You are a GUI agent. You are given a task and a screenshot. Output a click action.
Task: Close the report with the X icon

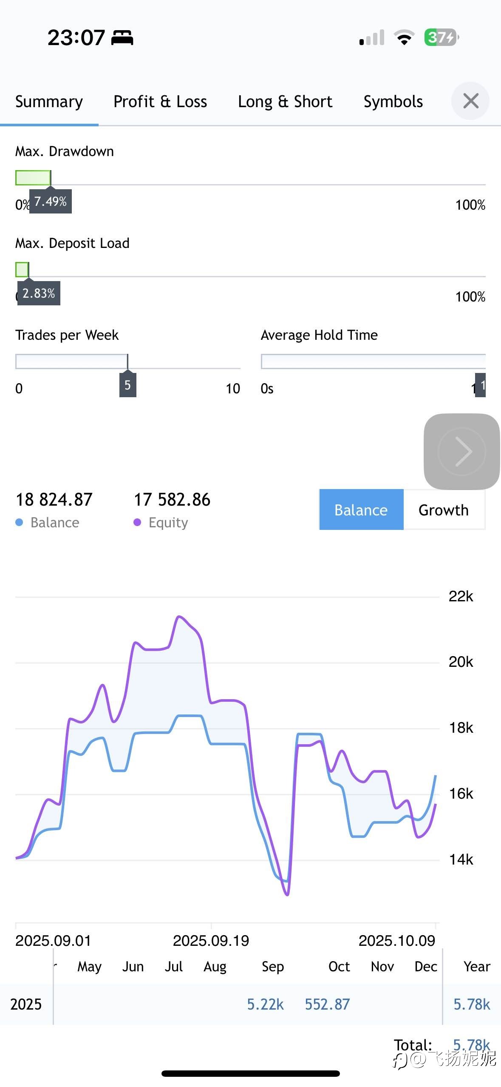click(470, 101)
